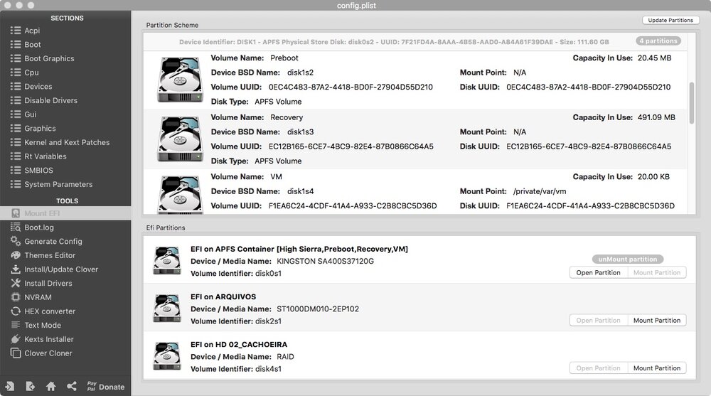
Task: Open the Clover Cloner tool
Action: (48, 353)
